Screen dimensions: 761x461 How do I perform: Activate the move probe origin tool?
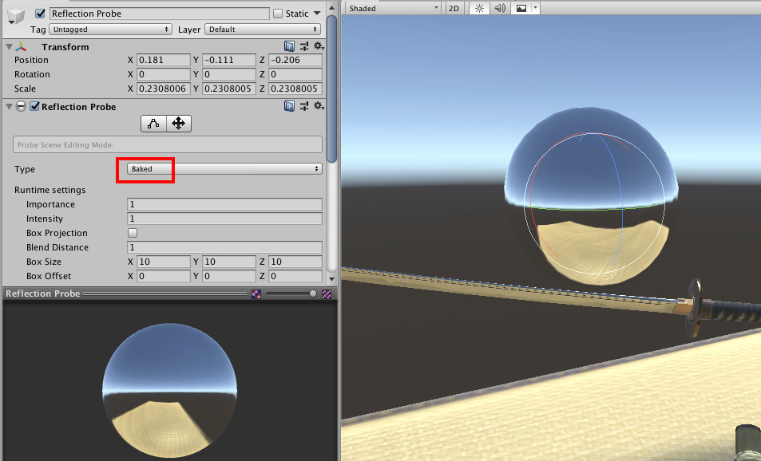point(179,124)
